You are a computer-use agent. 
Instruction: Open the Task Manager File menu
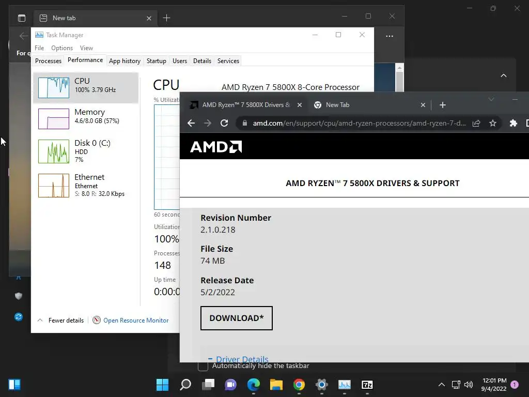(39, 48)
